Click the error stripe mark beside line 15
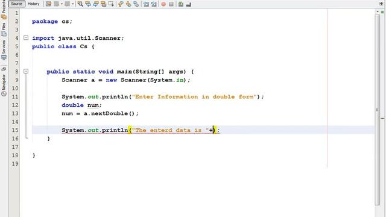Image resolution: width=386 pixels, height=217 pixels. coord(382,118)
